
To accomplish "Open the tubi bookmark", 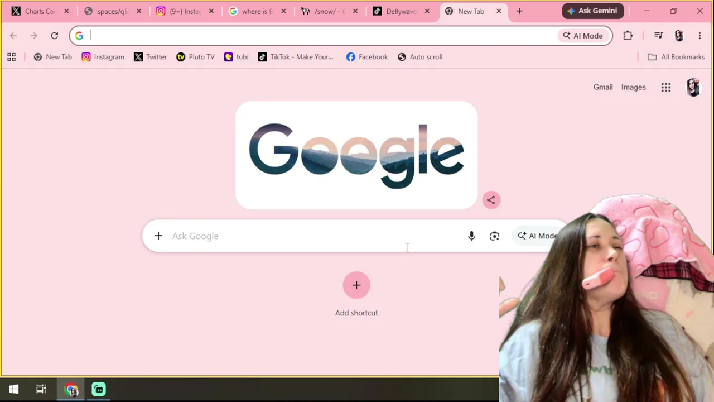I will [x=236, y=57].
